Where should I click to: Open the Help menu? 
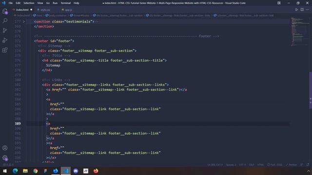77,3
